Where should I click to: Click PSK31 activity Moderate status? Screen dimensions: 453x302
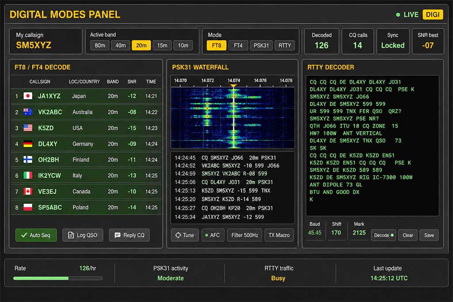coord(170,278)
